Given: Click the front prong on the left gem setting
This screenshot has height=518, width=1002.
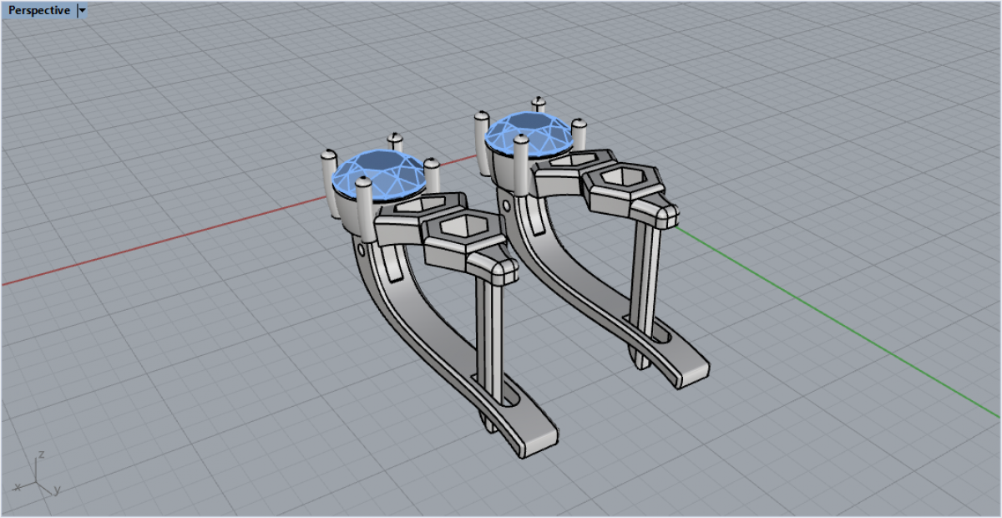Looking at the screenshot, I should (364, 211).
